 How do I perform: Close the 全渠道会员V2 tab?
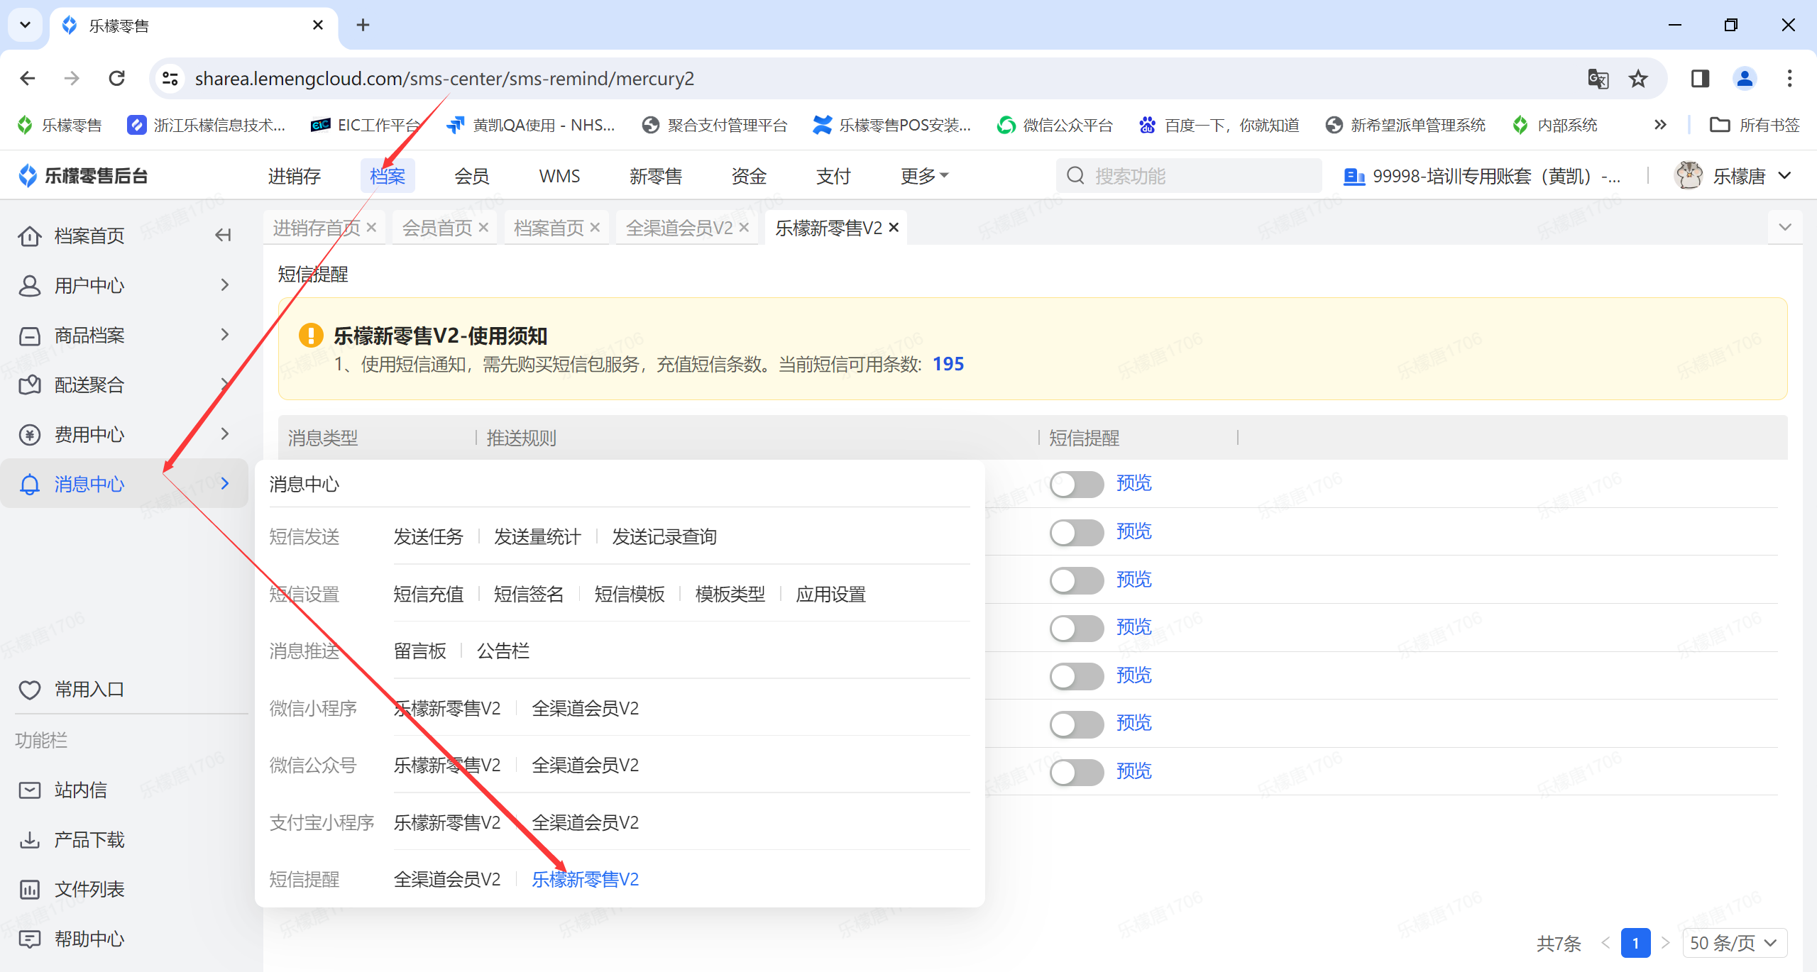tap(744, 228)
